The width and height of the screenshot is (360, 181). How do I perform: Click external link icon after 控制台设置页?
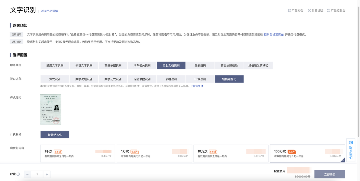[282, 35]
